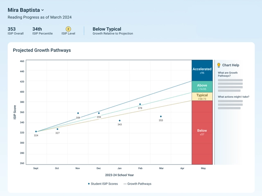Select the red Below growth band
Screen dimensions: 262x196
click(202, 132)
